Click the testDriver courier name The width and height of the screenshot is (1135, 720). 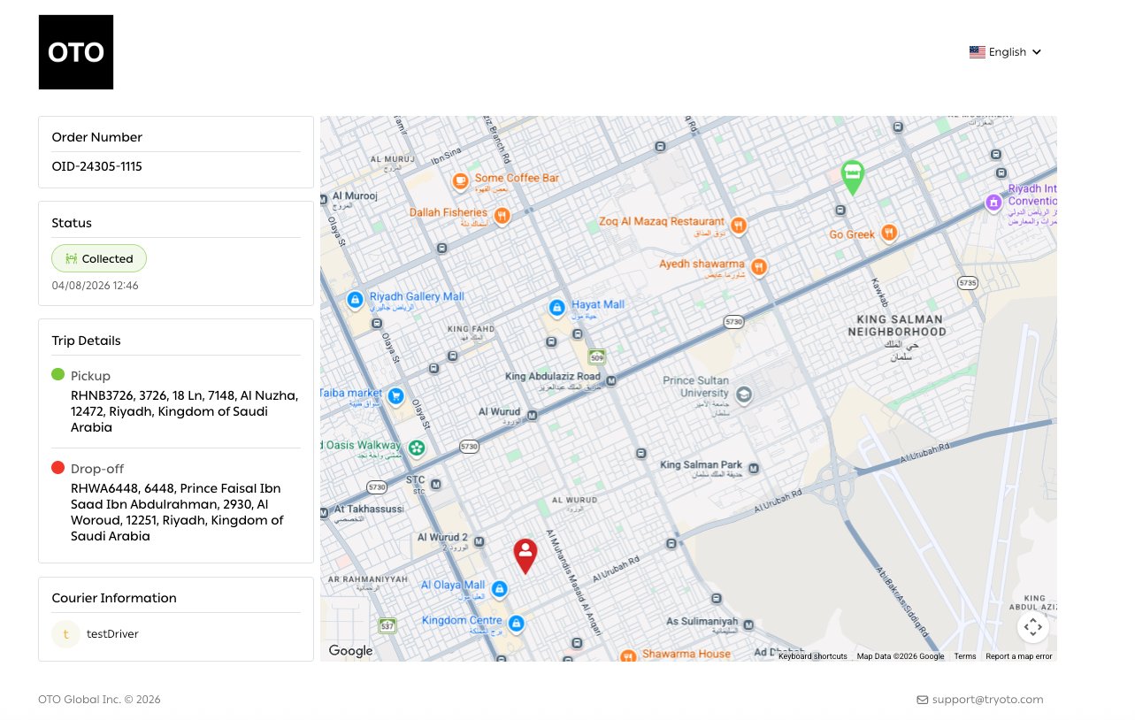click(x=112, y=634)
